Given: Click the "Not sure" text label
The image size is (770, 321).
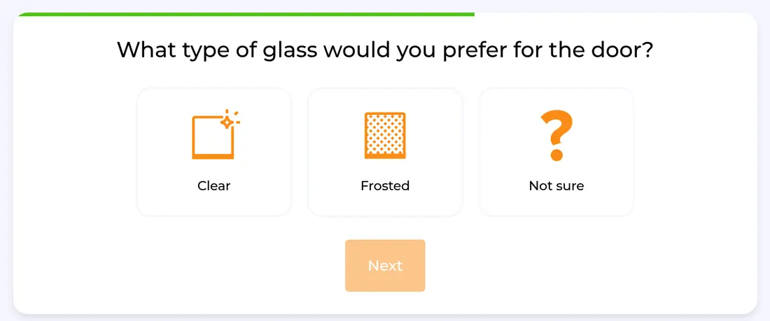Looking at the screenshot, I should click(556, 186).
